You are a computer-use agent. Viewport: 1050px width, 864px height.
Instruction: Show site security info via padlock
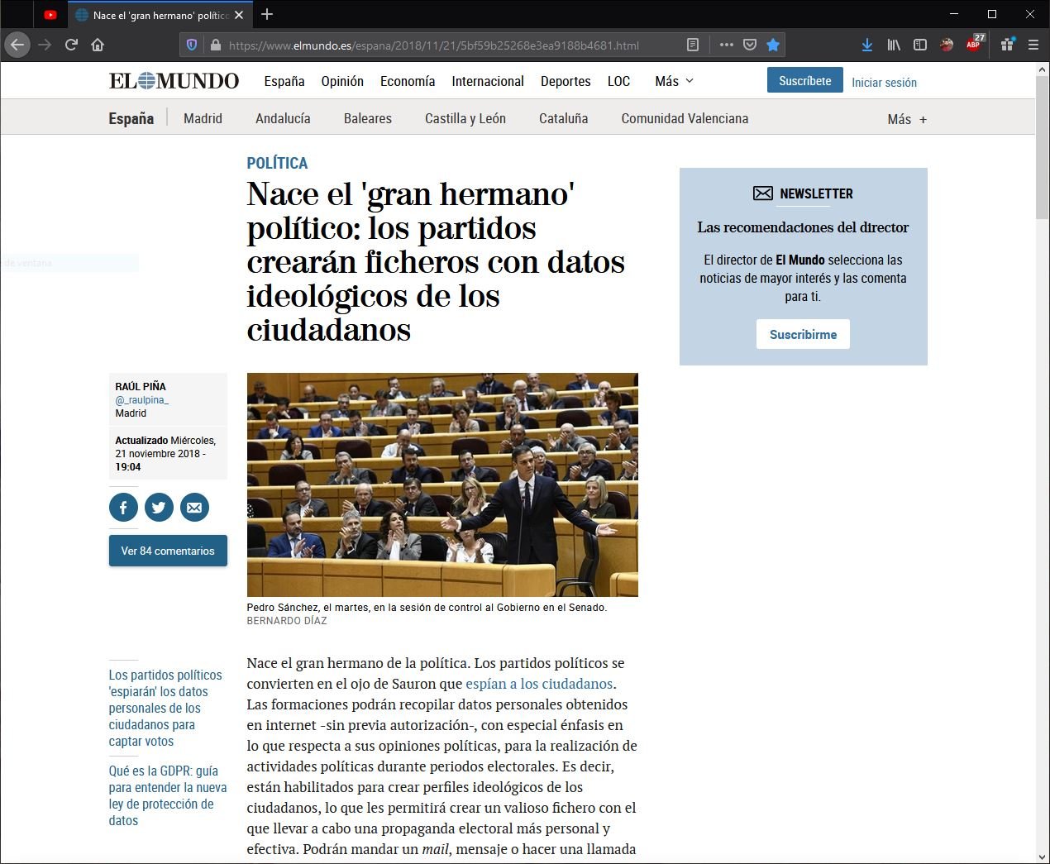pyautogui.click(x=216, y=45)
